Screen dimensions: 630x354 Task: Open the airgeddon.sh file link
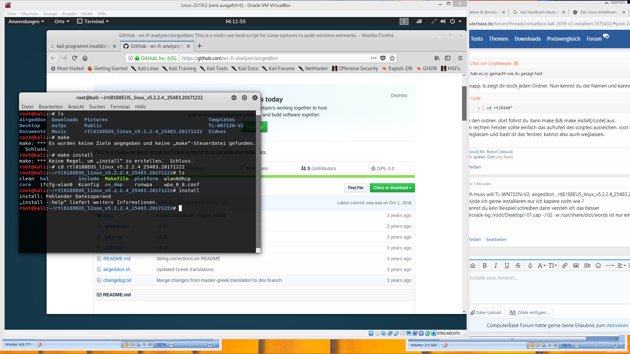tap(117, 269)
